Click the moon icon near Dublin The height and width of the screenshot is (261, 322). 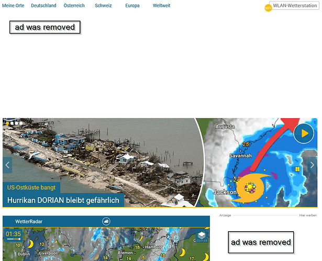[x=30, y=244]
